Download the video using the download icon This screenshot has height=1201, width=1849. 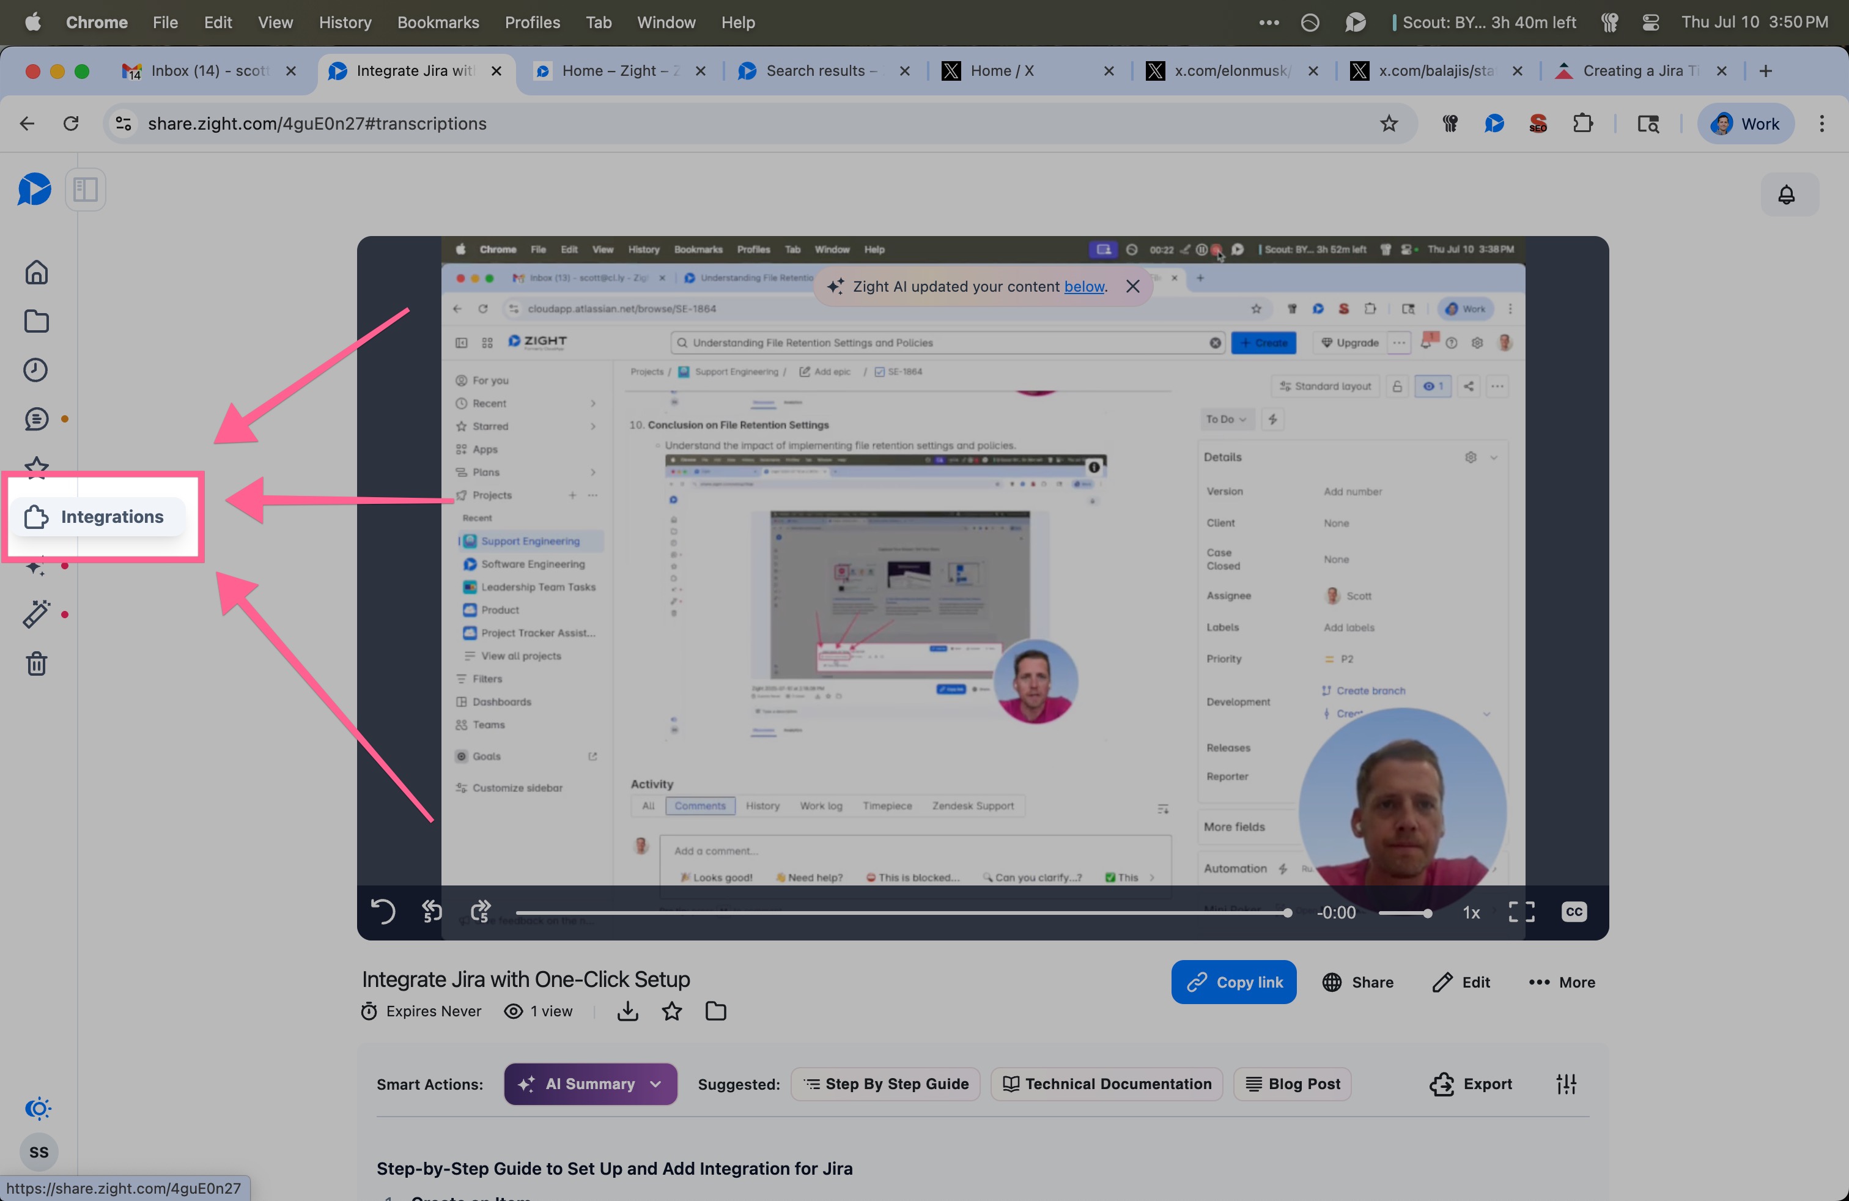pyautogui.click(x=628, y=1011)
